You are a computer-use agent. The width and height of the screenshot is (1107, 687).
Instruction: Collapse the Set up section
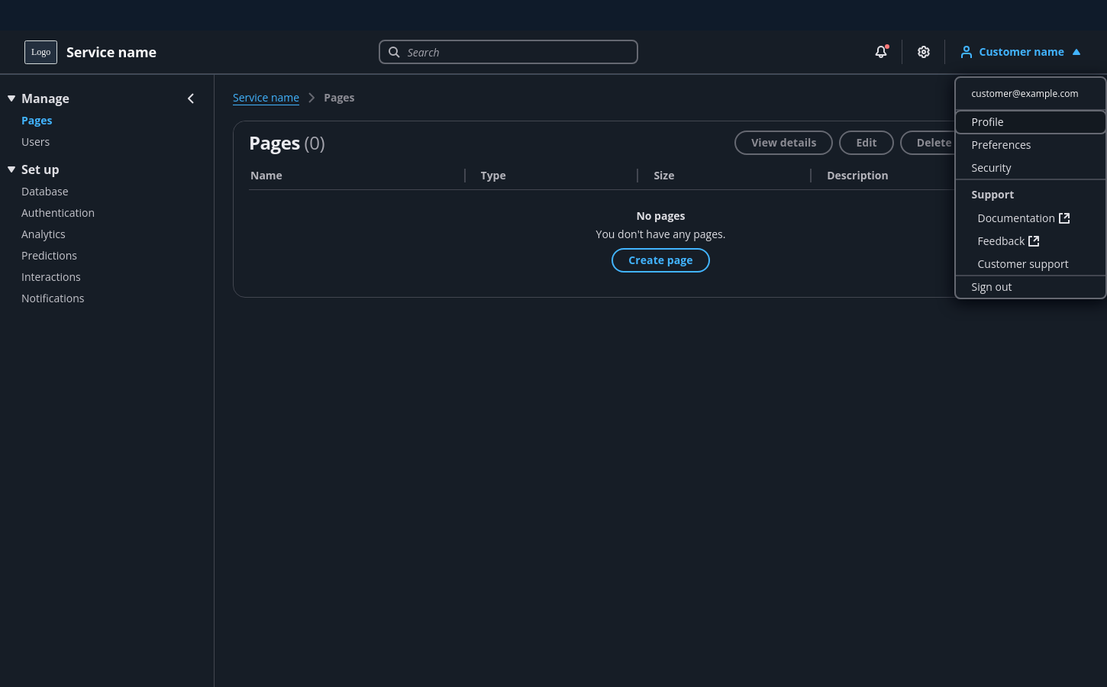pyautogui.click(x=11, y=169)
